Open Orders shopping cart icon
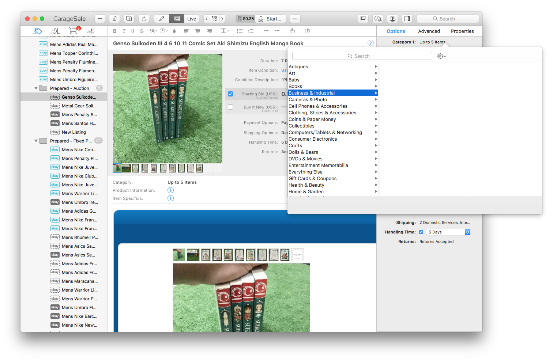The height and width of the screenshot is (361, 553). click(x=74, y=31)
